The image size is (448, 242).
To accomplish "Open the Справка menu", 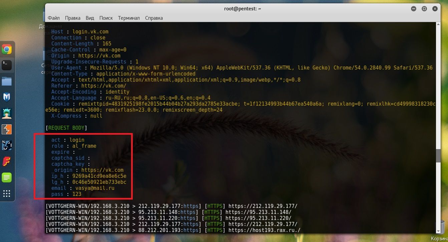I will [x=154, y=18].
